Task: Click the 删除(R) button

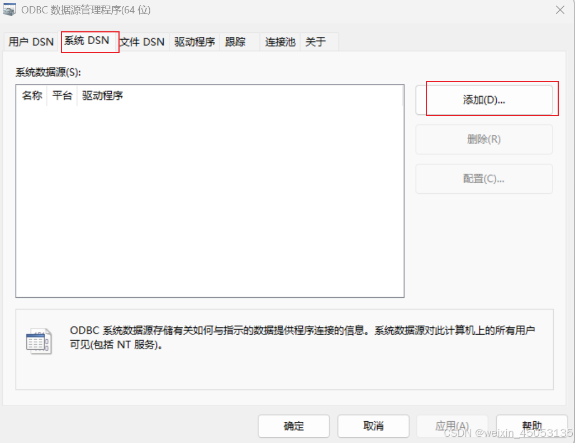Action: (484, 139)
